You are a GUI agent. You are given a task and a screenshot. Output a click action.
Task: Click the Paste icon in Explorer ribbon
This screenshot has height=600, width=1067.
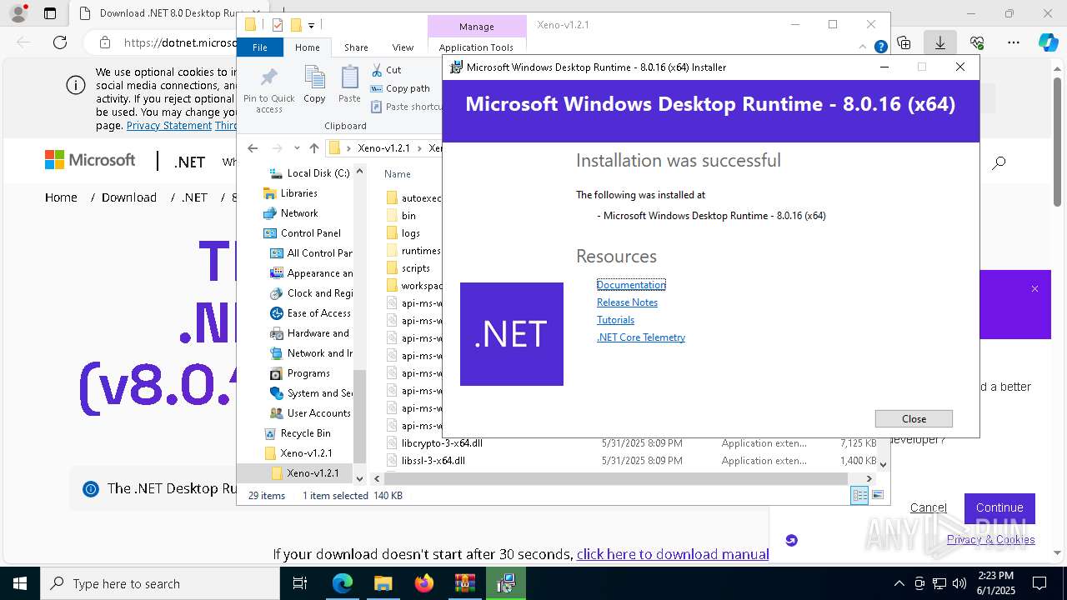(x=349, y=85)
